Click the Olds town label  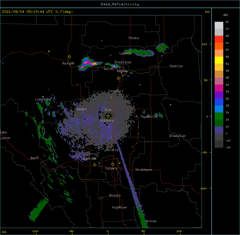tap(108, 110)
